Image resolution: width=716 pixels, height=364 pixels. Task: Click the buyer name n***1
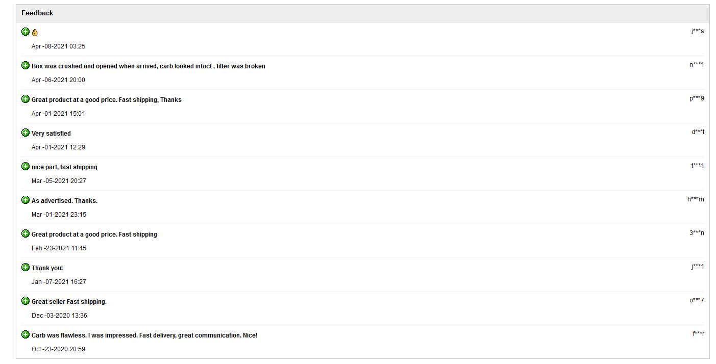pos(697,65)
